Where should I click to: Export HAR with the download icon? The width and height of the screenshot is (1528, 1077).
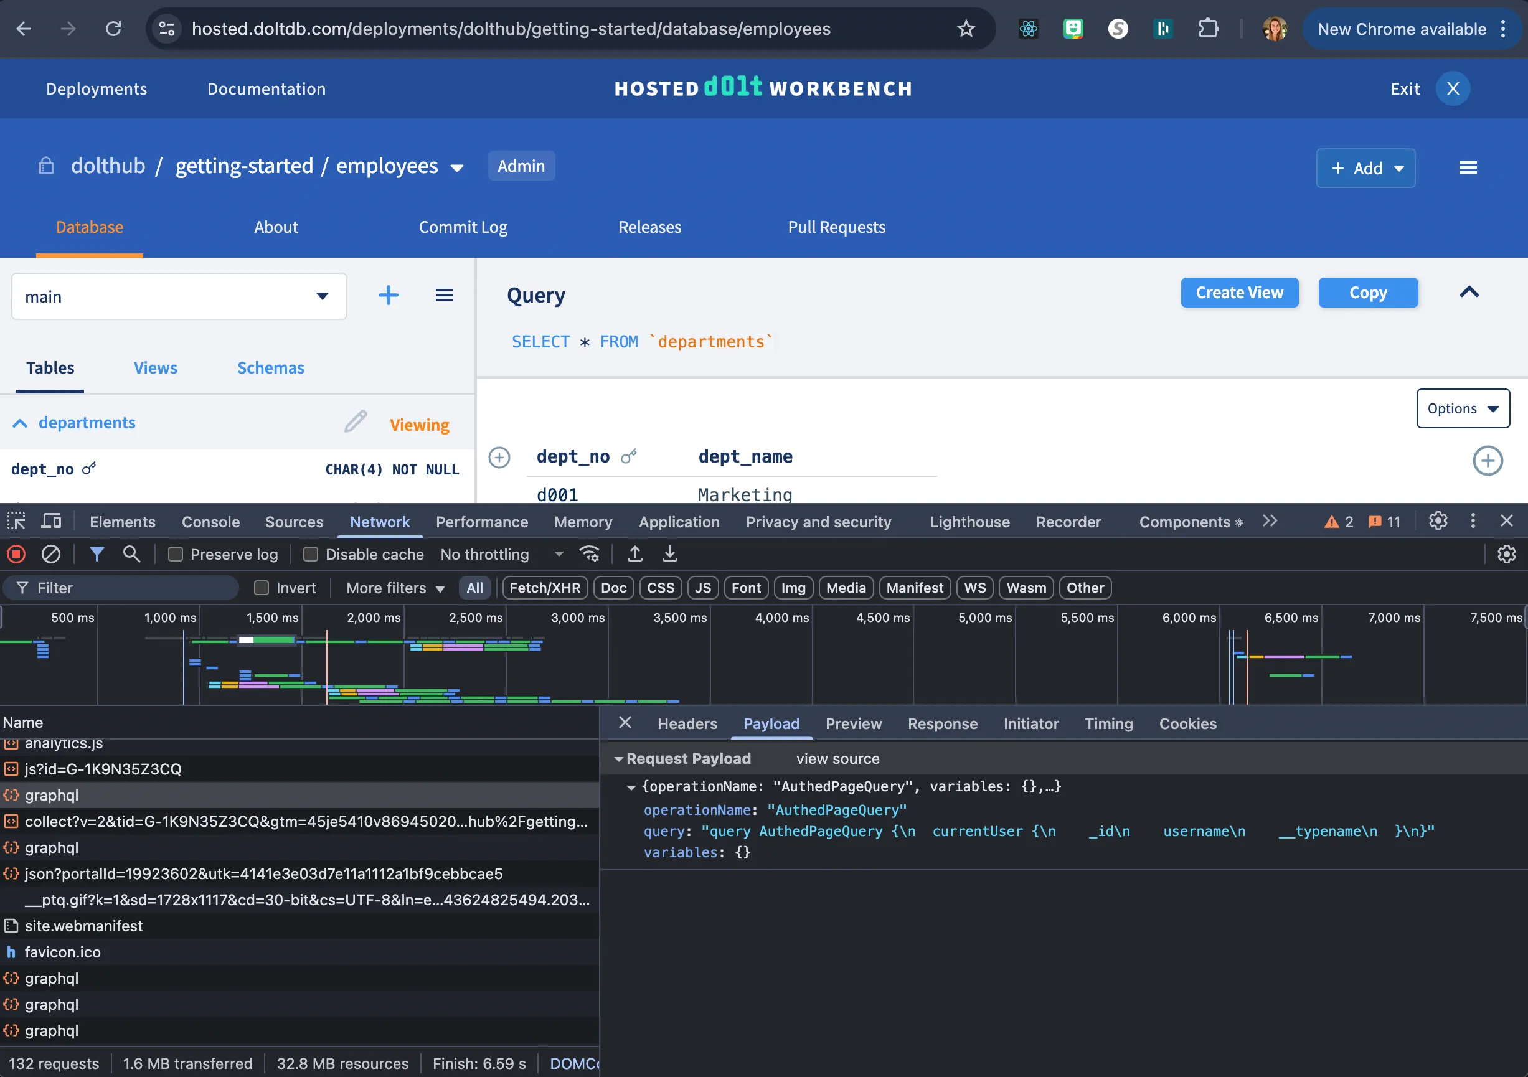tap(669, 554)
